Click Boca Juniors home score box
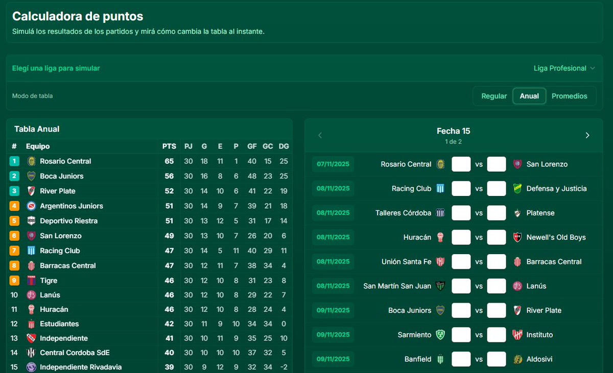 461,310
